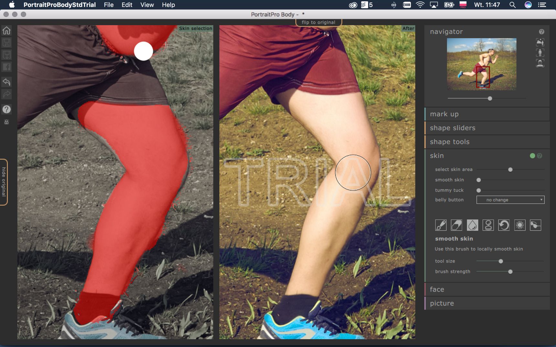The height and width of the screenshot is (347, 556).
Task: Click the clock showing Wt. 11:47
Action: (x=487, y=5)
